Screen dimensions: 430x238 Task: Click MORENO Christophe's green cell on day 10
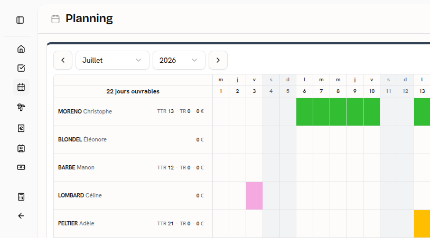(x=371, y=112)
